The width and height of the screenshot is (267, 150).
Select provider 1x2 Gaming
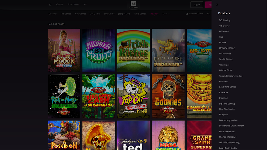[225, 20]
